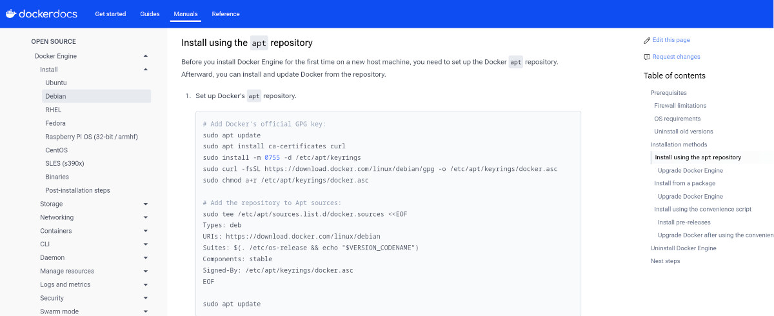
Task: Click the Request changes speech icon
Action: coord(647,57)
